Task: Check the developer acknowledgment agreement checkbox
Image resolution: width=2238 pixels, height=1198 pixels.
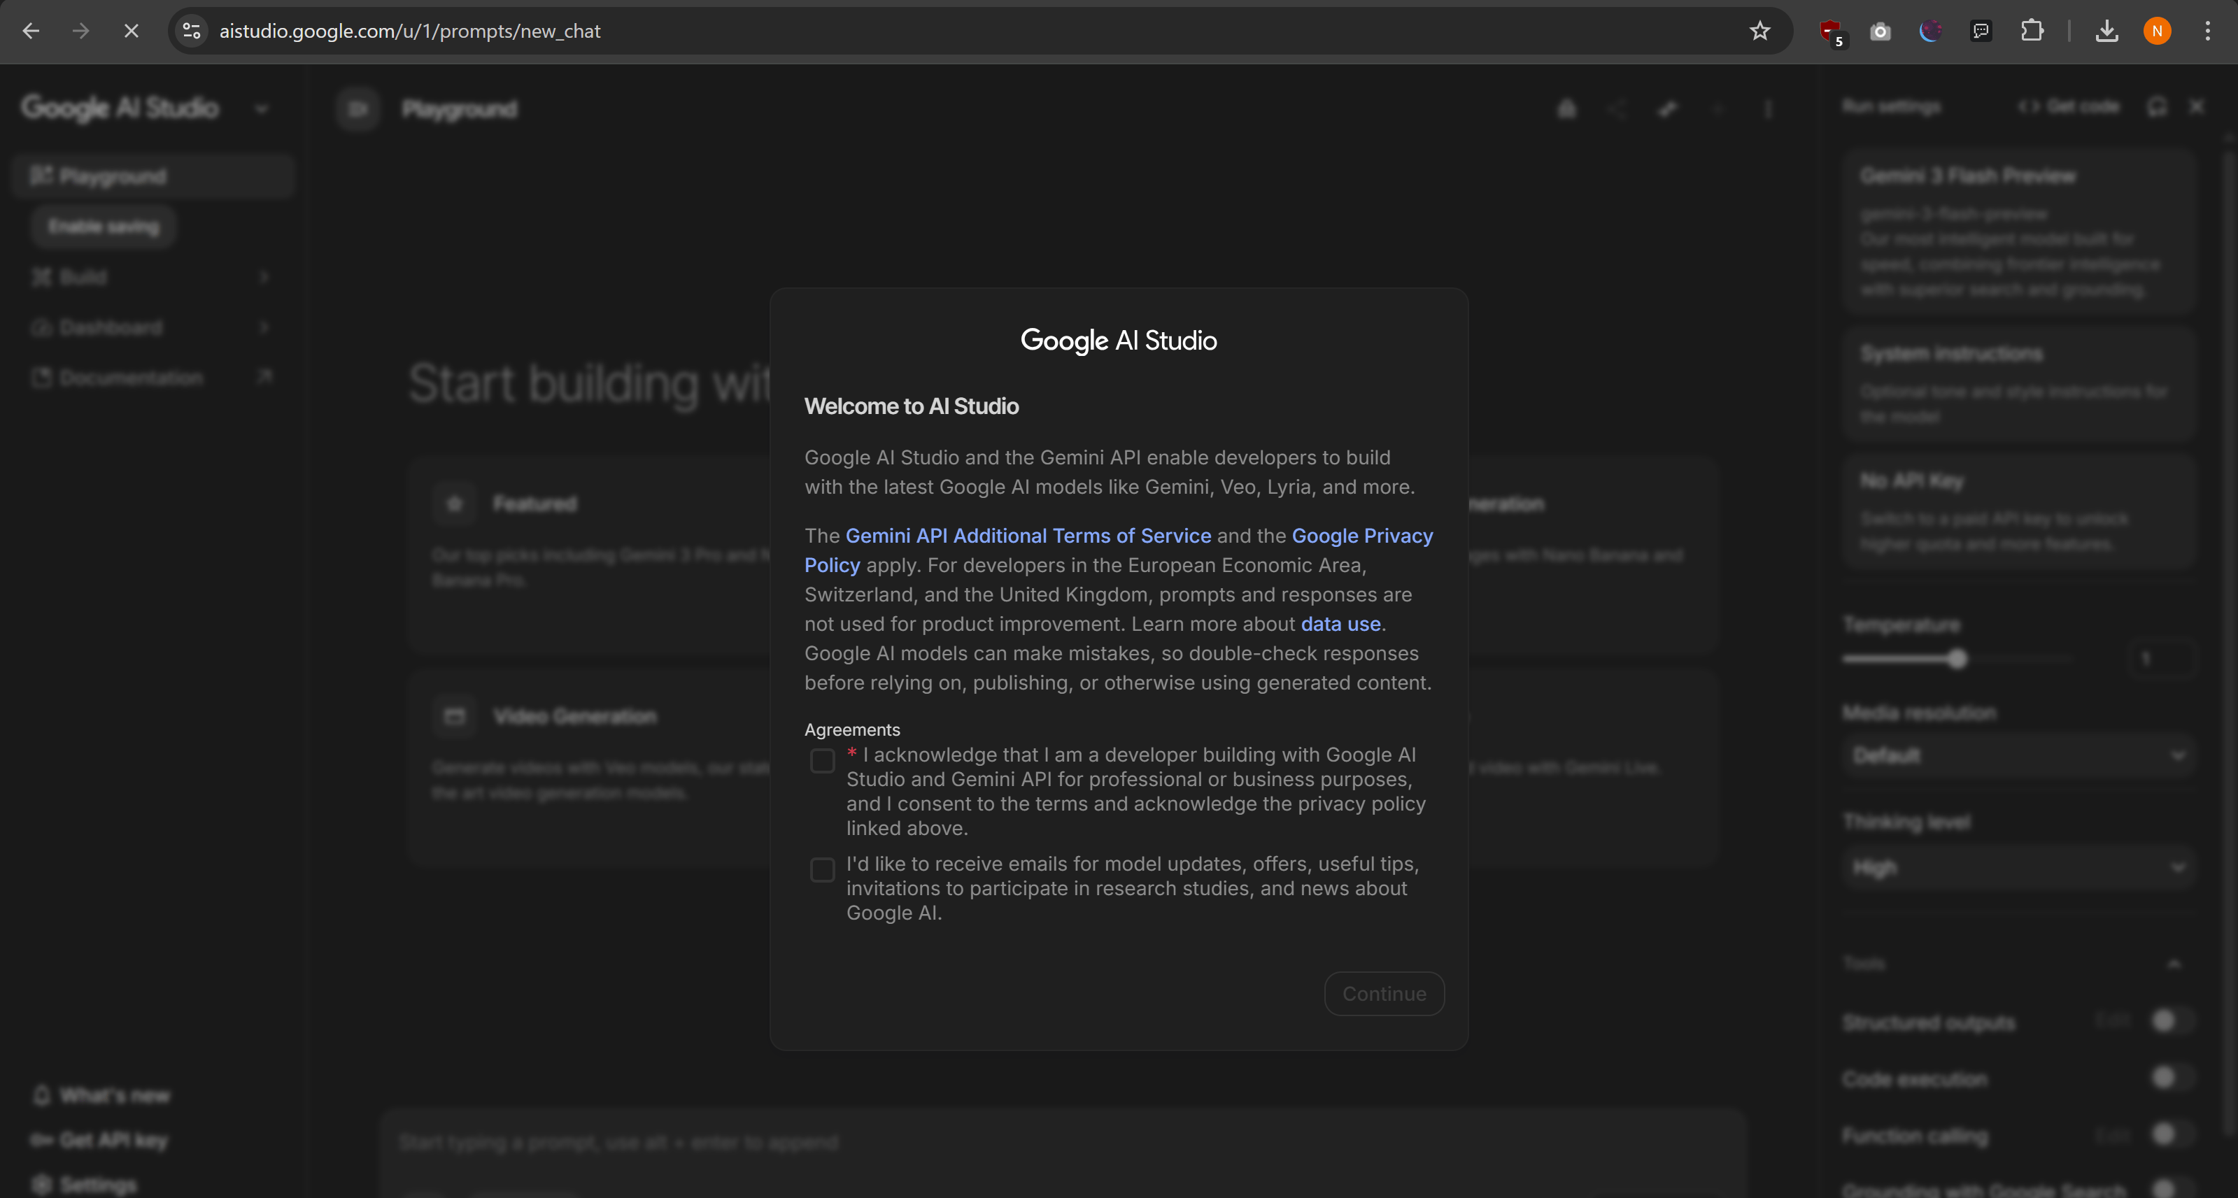Action: point(822,761)
